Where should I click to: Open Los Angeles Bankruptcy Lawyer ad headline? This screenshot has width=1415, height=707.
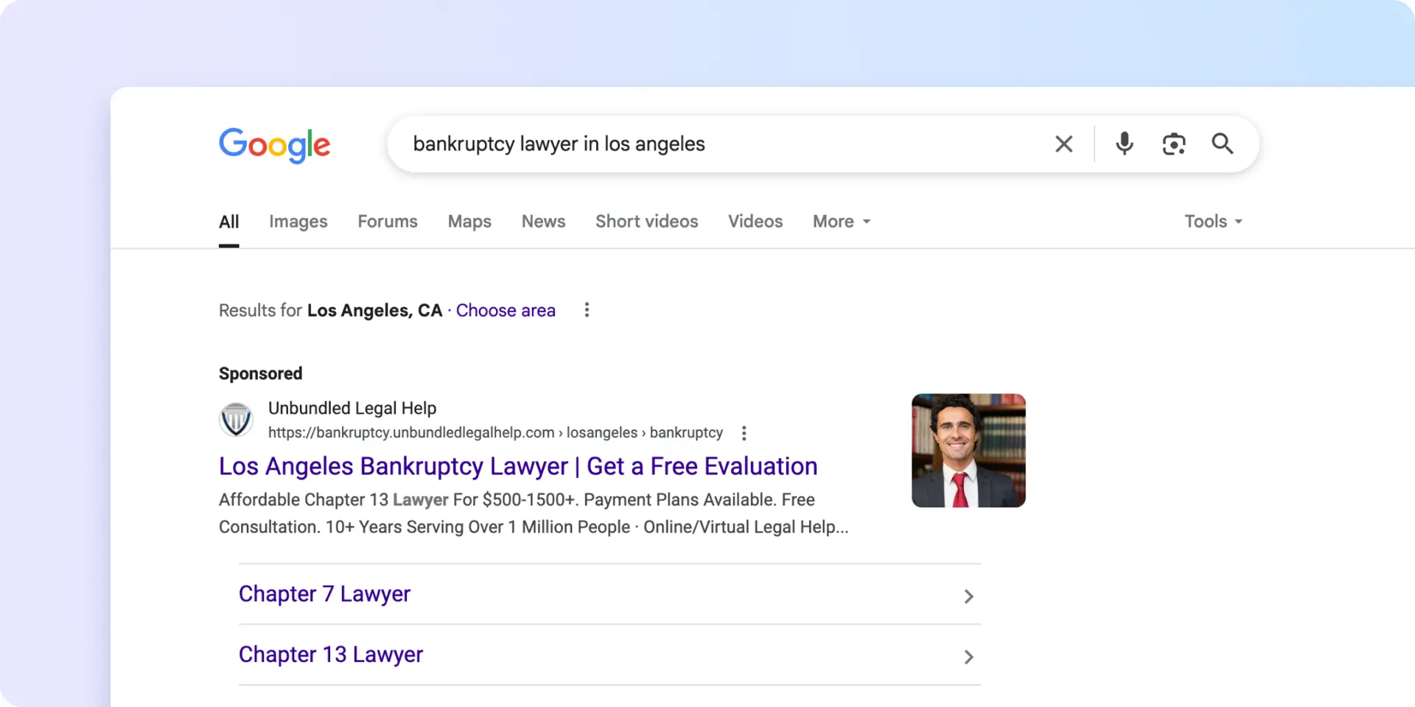pyautogui.click(x=517, y=466)
